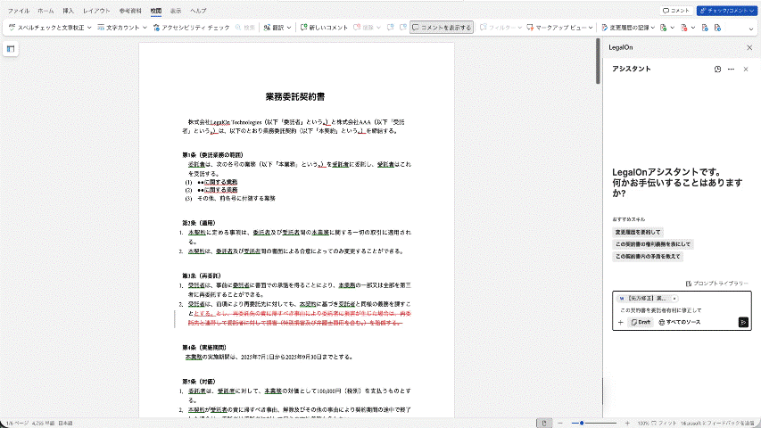761x428 pixels.
Task: Run the アクセシビリティ チェック tool
Action: [189, 28]
